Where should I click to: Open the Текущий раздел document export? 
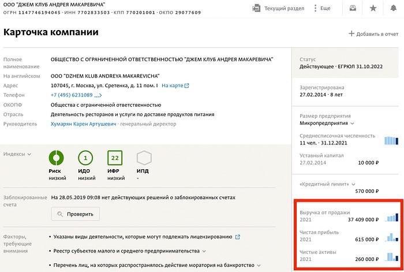(x=278, y=8)
